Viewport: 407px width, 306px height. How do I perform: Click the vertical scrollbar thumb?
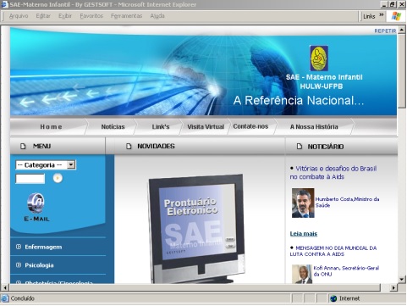[402, 70]
